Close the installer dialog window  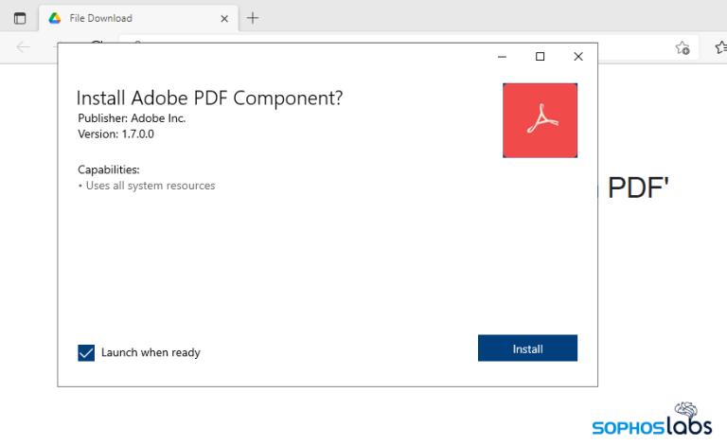[578, 57]
